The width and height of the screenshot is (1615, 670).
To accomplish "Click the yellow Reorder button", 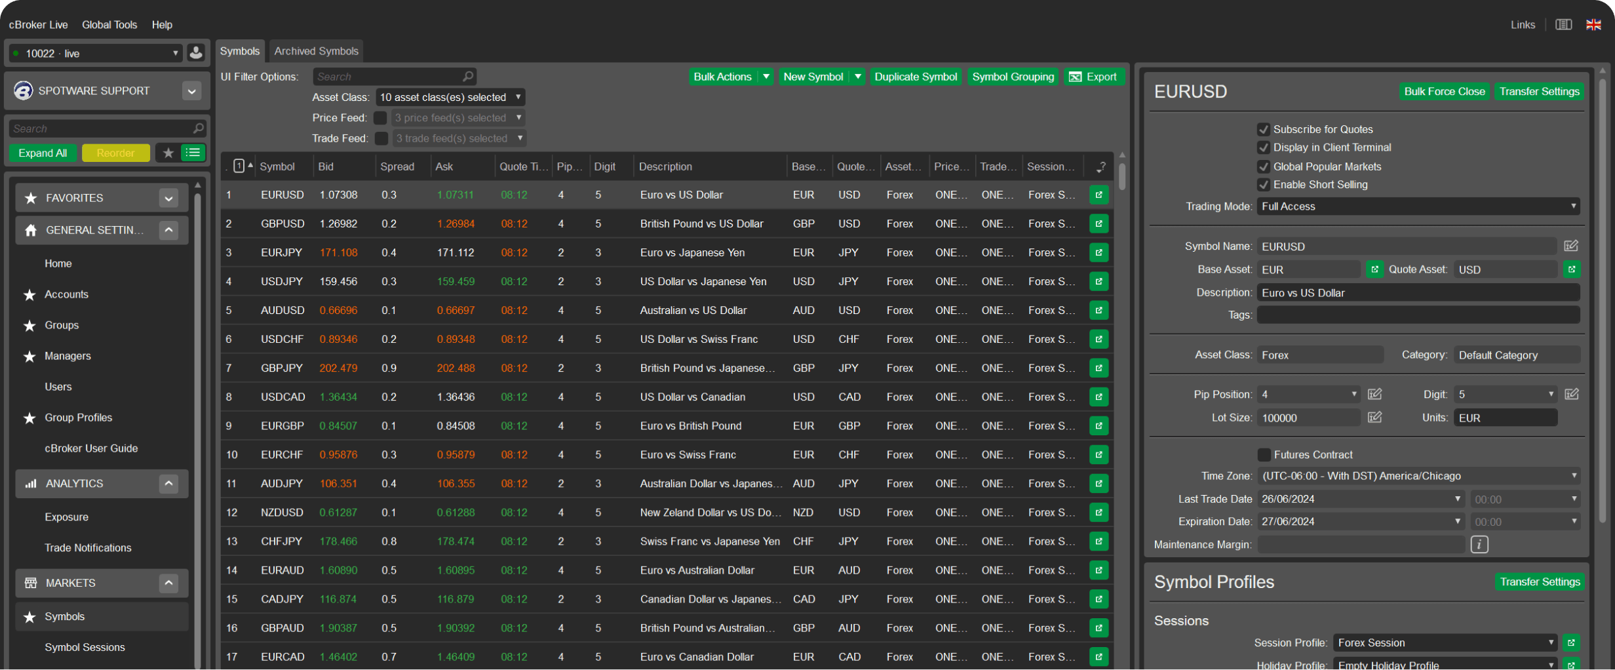I will tap(115, 153).
